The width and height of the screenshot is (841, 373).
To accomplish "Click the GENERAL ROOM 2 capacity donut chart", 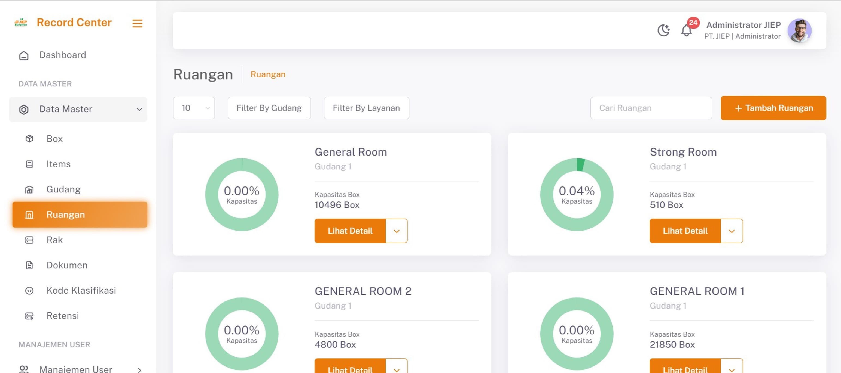I will click(x=242, y=334).
